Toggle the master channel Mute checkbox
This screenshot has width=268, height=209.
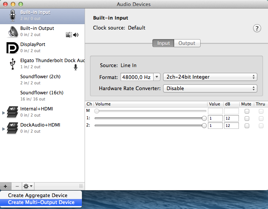(247, 111)
